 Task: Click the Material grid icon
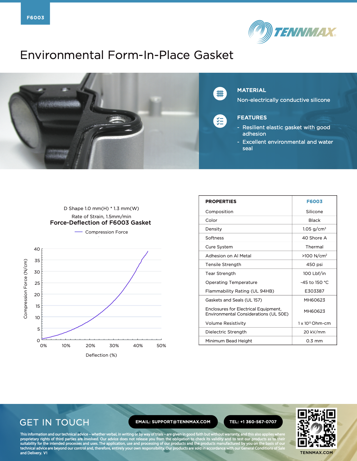[220, 94]
